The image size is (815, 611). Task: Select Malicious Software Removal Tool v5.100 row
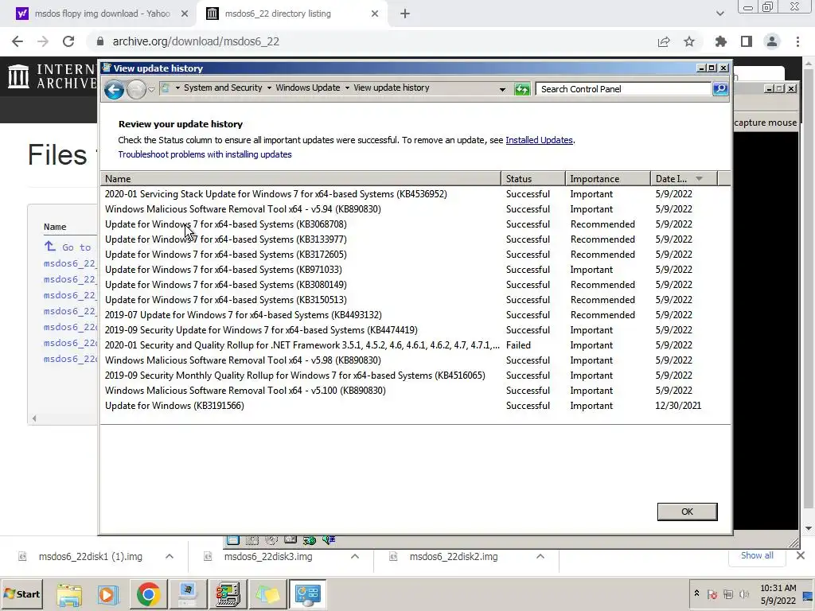pyautogui.click(x=415, y=390)
